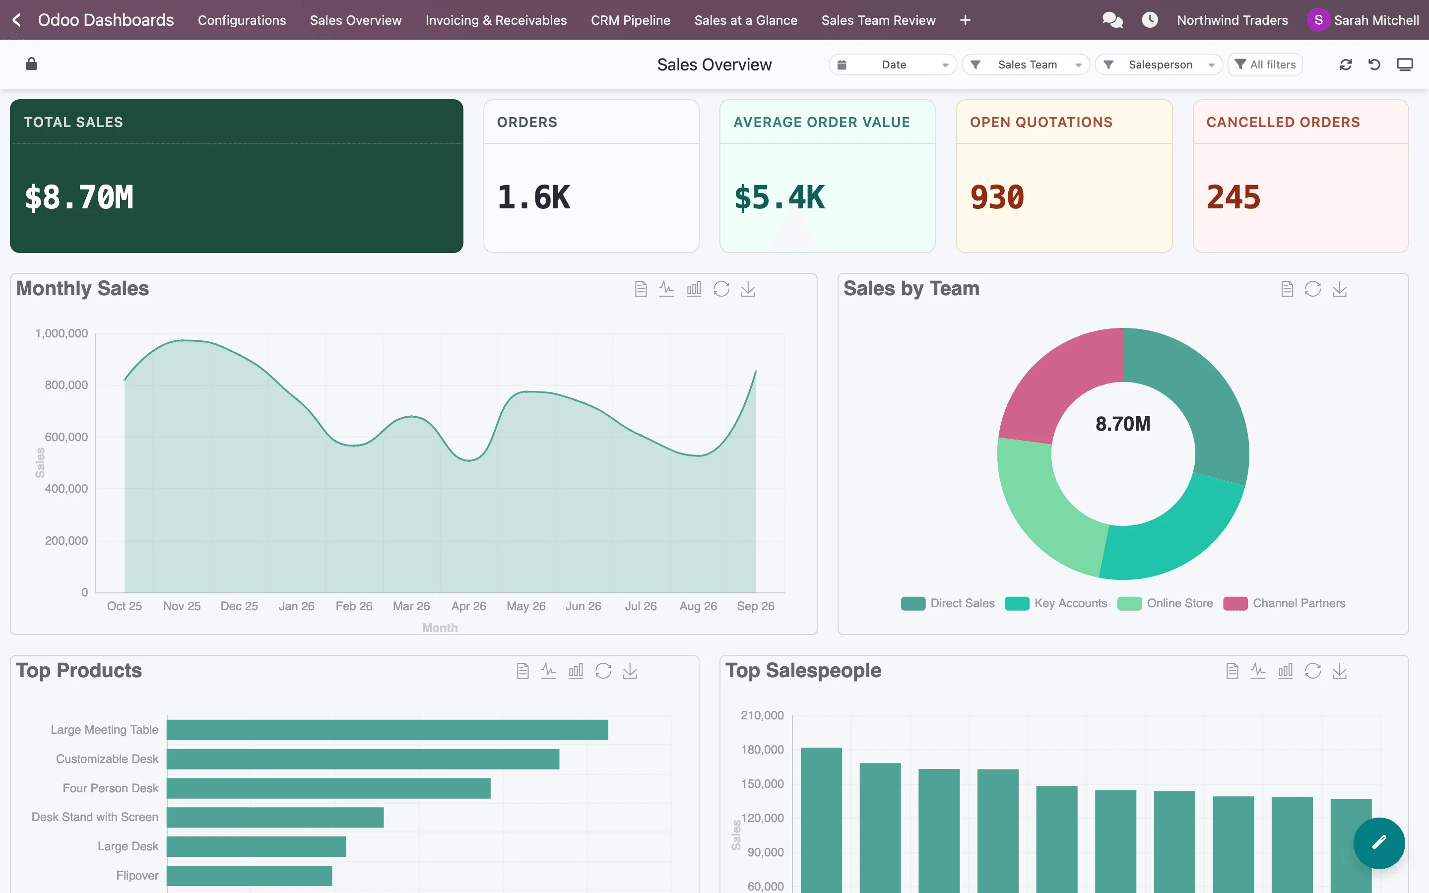Download the Sales by Team chart
The width and height of the screenshot is (1429, 893).
pyautogui.click(x=1340, y=289)
